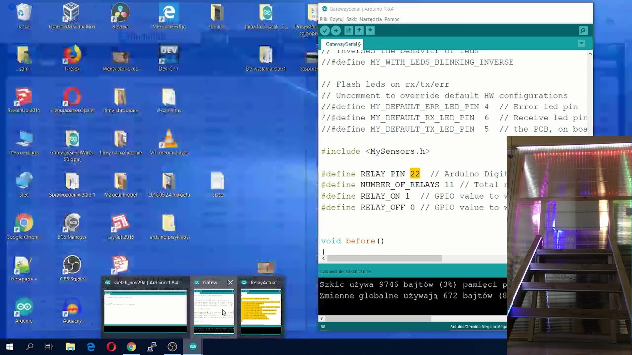632x355 pixels.
Task: Open the Edytuj menu
Action: pos(337,19)
